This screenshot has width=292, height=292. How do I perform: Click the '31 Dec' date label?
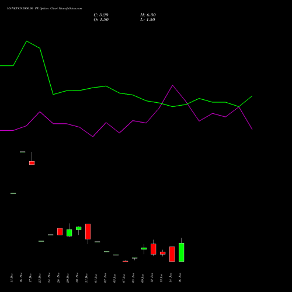tap(86, 278)
